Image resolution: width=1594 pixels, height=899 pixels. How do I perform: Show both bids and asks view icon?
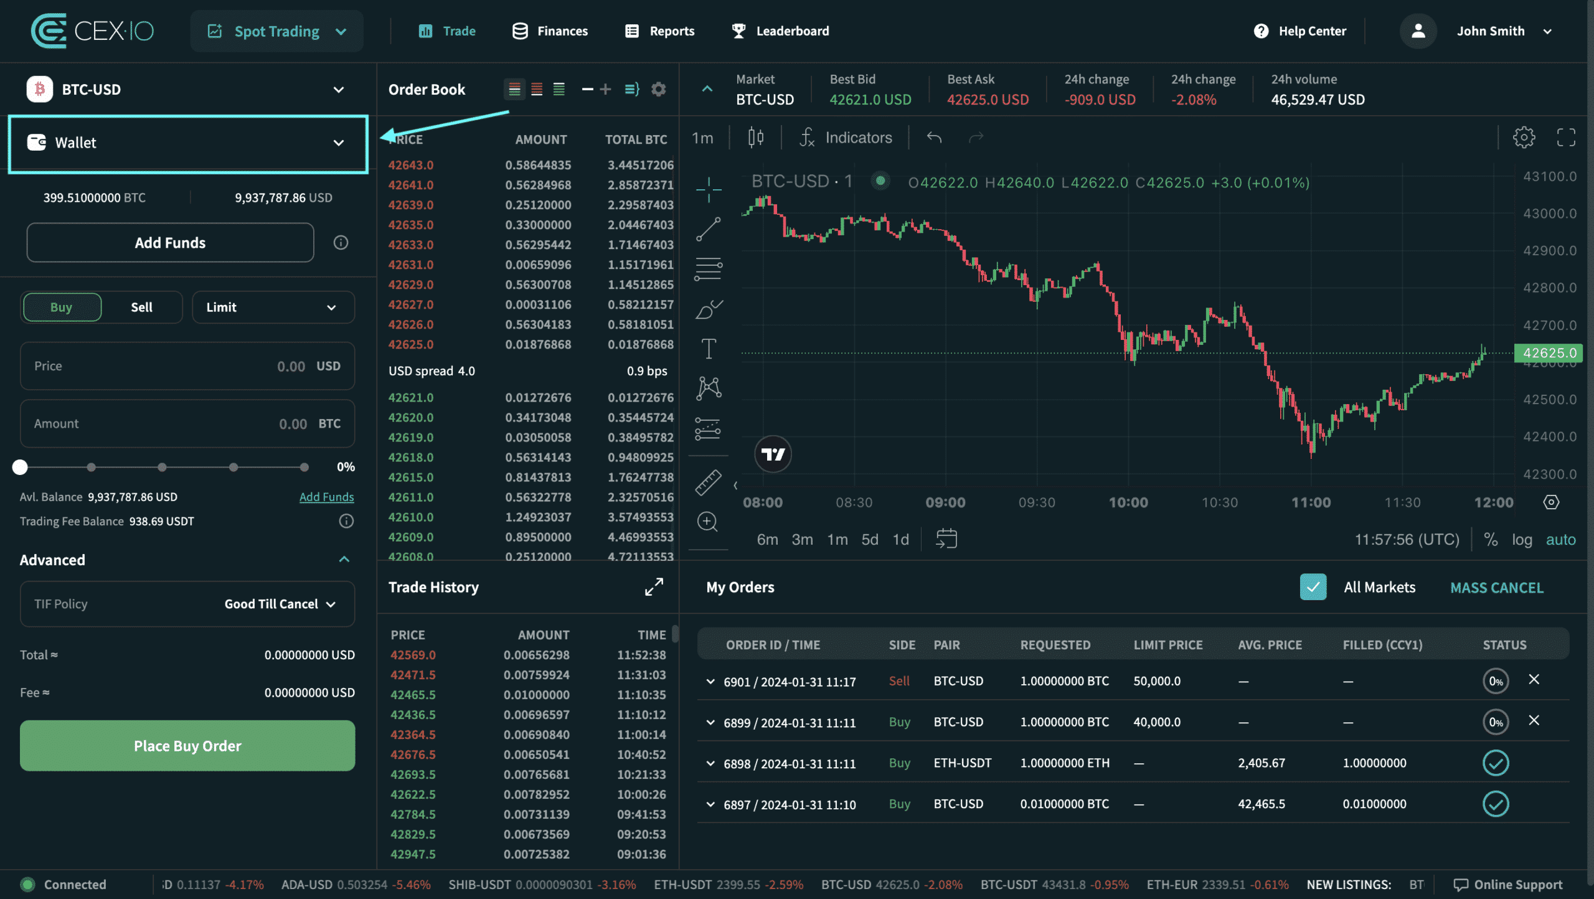click(x=514, y=89)
